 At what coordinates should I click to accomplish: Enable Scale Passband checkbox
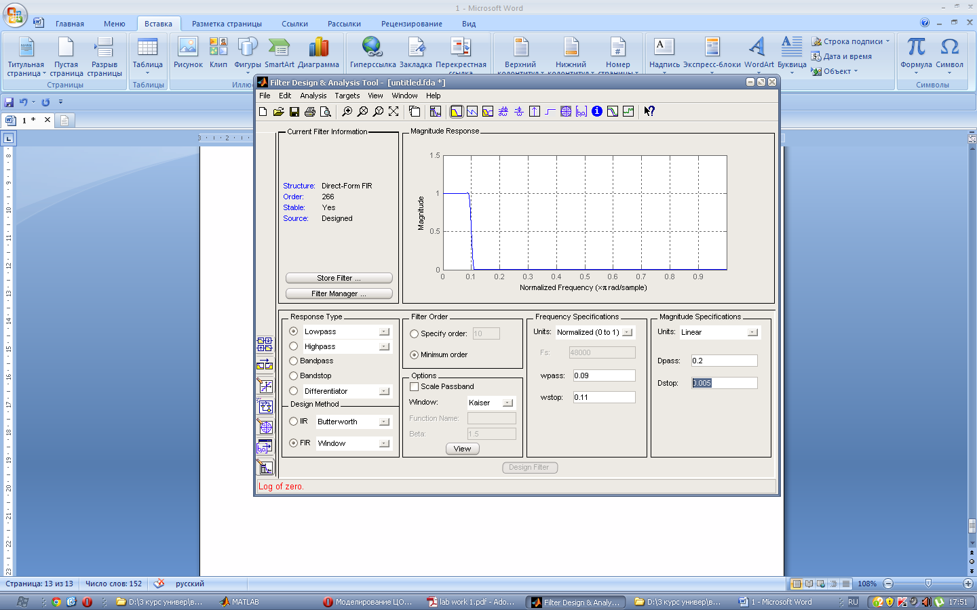click(415, 387)
